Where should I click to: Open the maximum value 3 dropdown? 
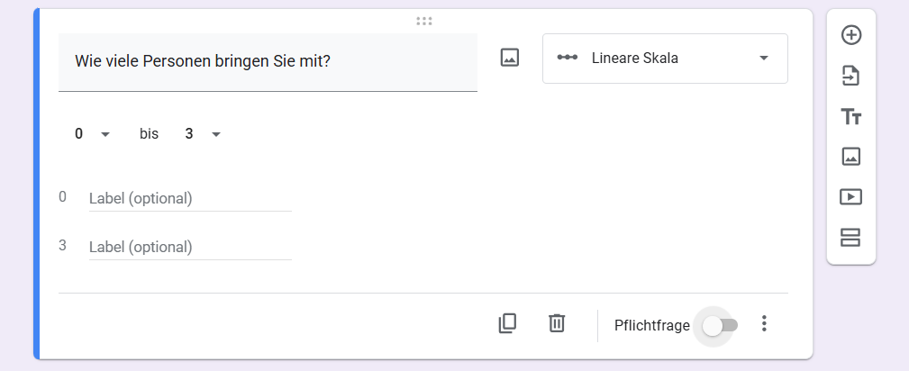203,134
